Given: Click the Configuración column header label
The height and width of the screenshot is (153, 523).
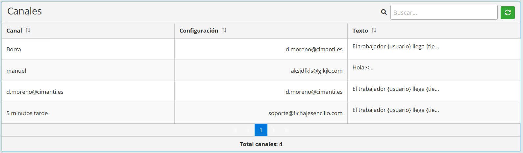Looking at the screenshot, I should (x=199, y=31).
